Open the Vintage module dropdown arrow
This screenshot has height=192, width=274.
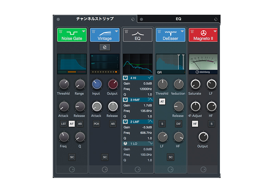tap(116, 31)
